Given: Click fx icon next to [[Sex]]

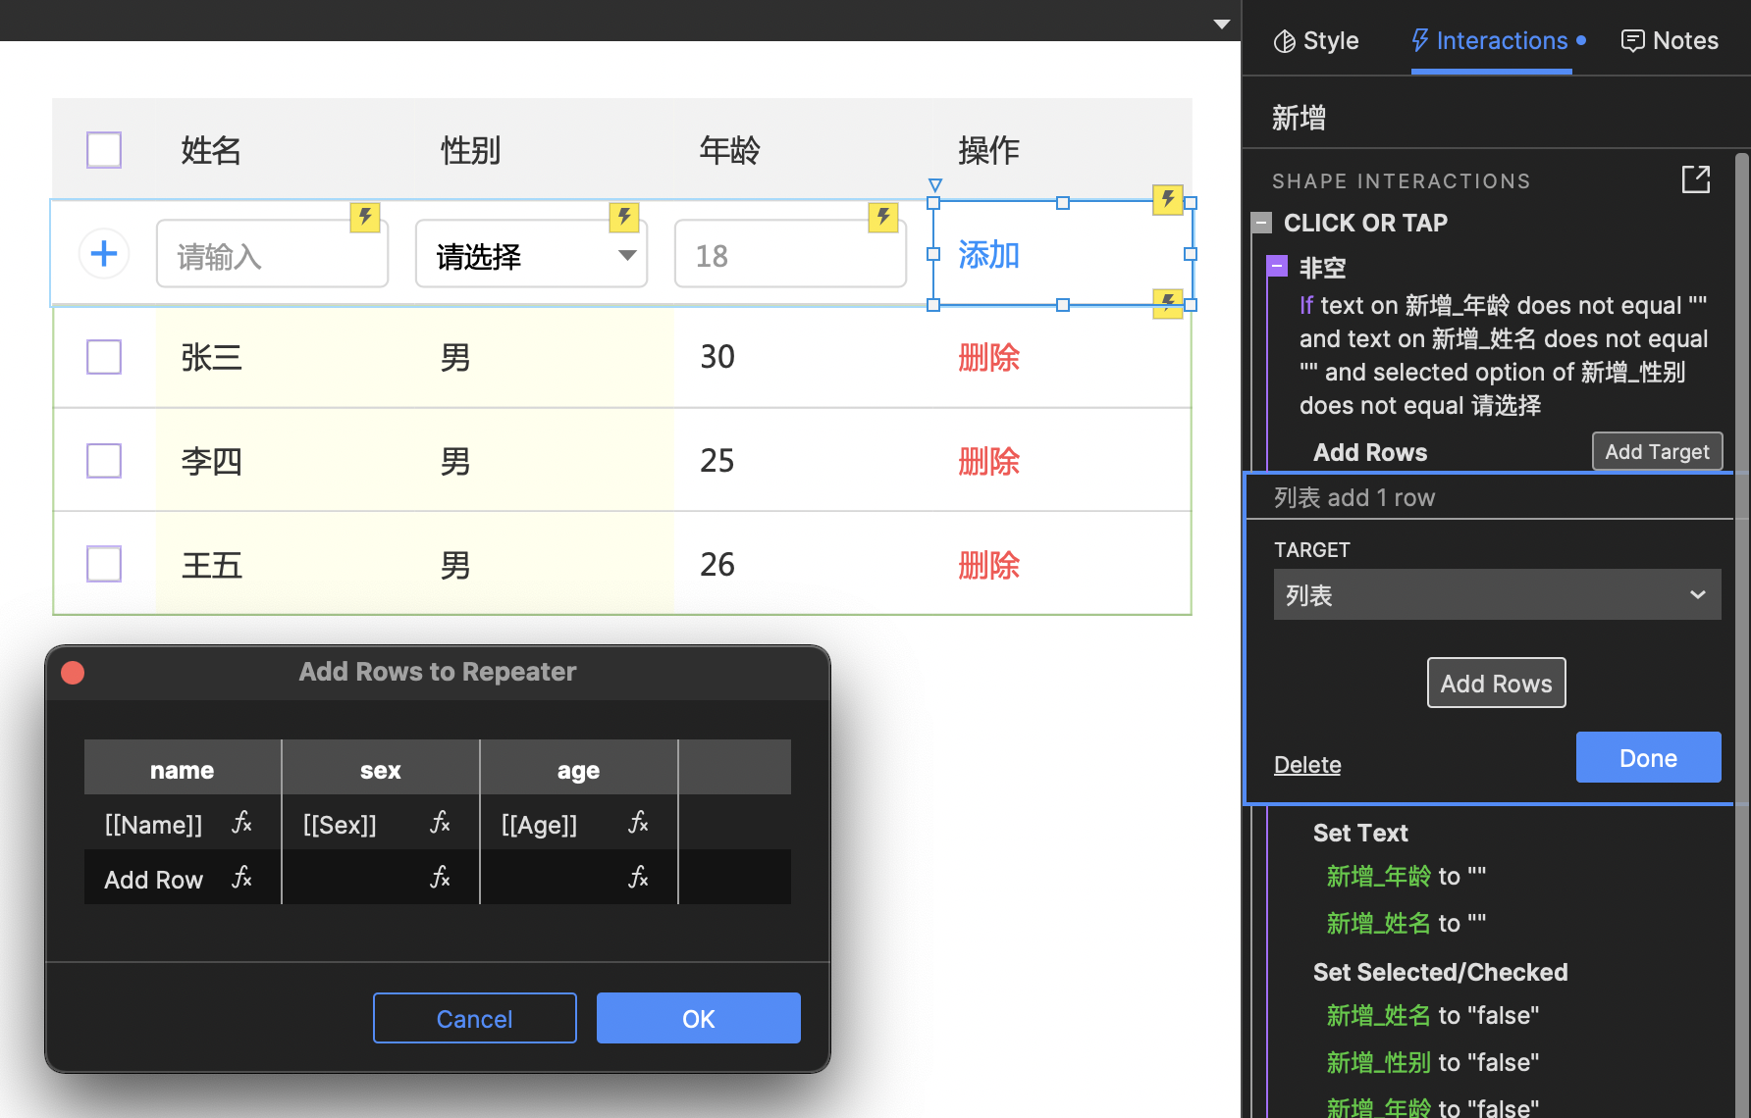Looking at the screenshot, I should click(440, 823).
